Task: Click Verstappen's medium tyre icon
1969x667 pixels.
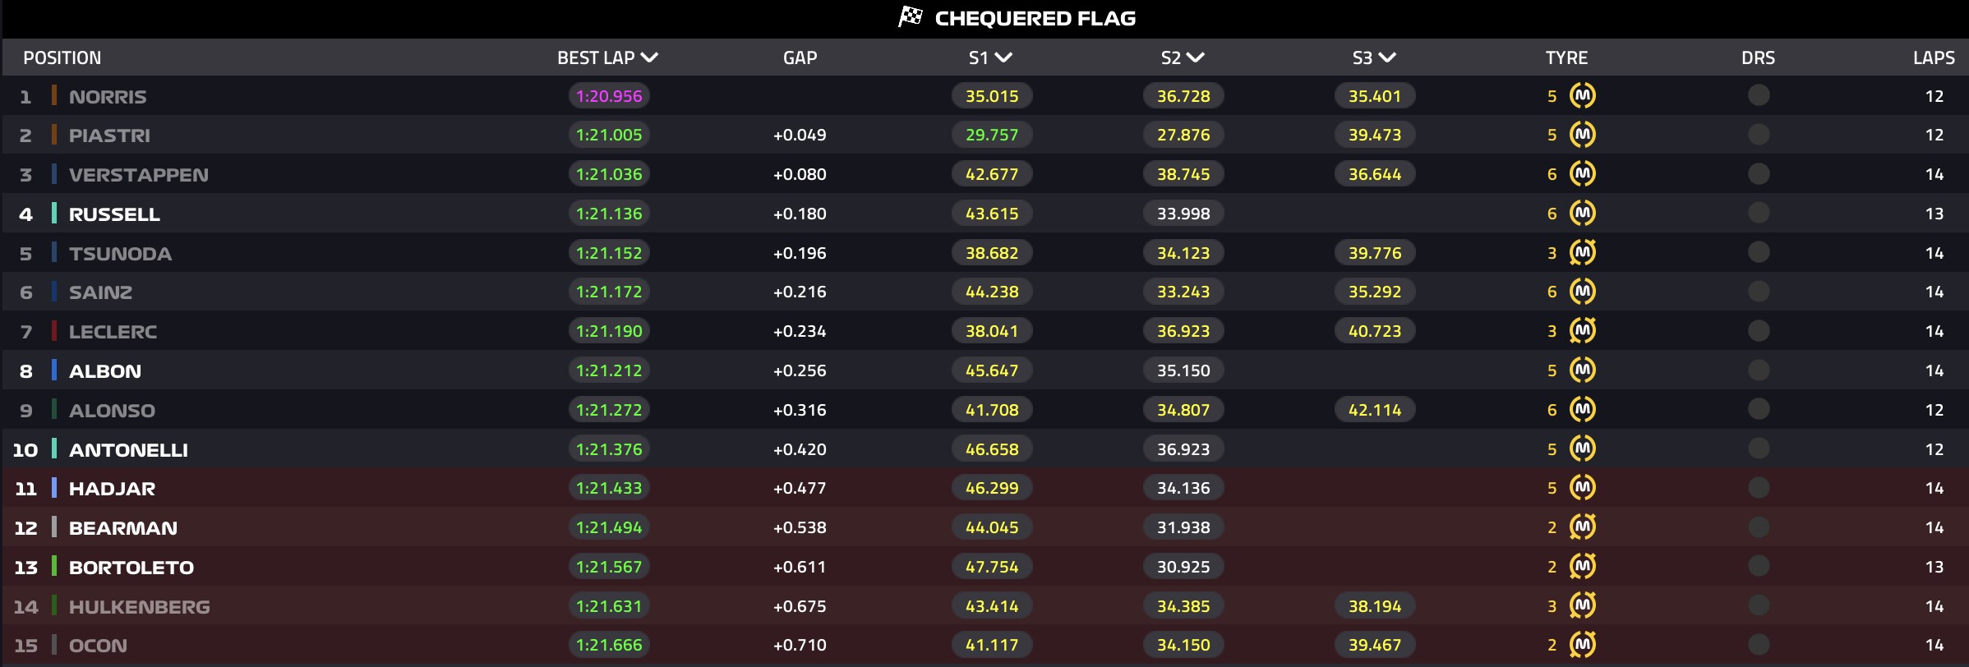Action: pyautogui.click(x=1582, y=174)
